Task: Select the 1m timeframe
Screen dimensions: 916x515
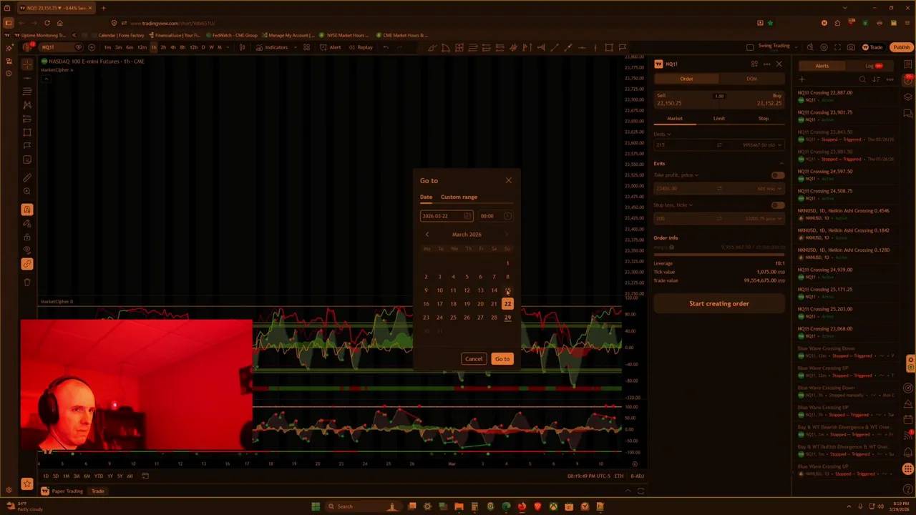Action: pyautogui.click(x=107, y=47)
